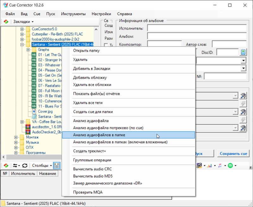This screenshot has height=207, width=253.
Task: Click the calculator icon next to DiscID
Action: [x=243, y=52]
